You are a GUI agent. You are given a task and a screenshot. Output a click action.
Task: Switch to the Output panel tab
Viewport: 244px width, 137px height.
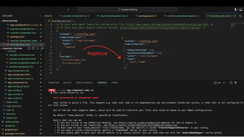pos(67,83)
